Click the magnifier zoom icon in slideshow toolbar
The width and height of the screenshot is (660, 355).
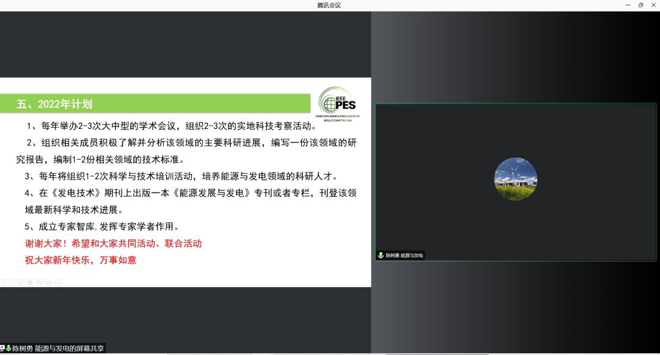pyautogui.click(x=39, y=283)
